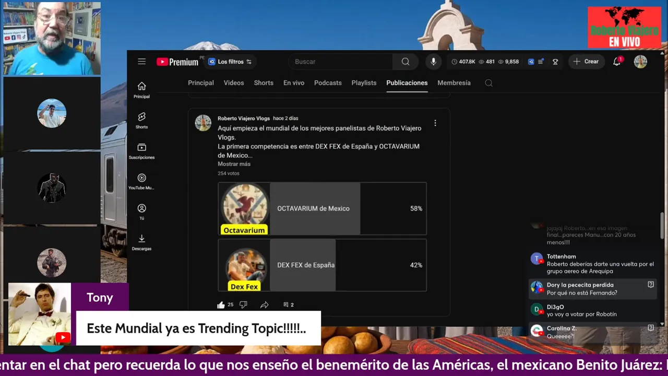Start voice search with microphone icon
Viewport: 668px width, 376px height.
tap(433, 62)
